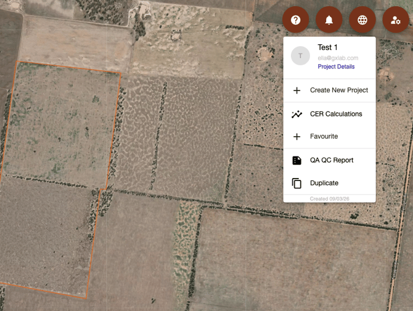This screenshot has height=311, width=413.
Task: Open the Project Details link
Action: (x=336, y=67)
